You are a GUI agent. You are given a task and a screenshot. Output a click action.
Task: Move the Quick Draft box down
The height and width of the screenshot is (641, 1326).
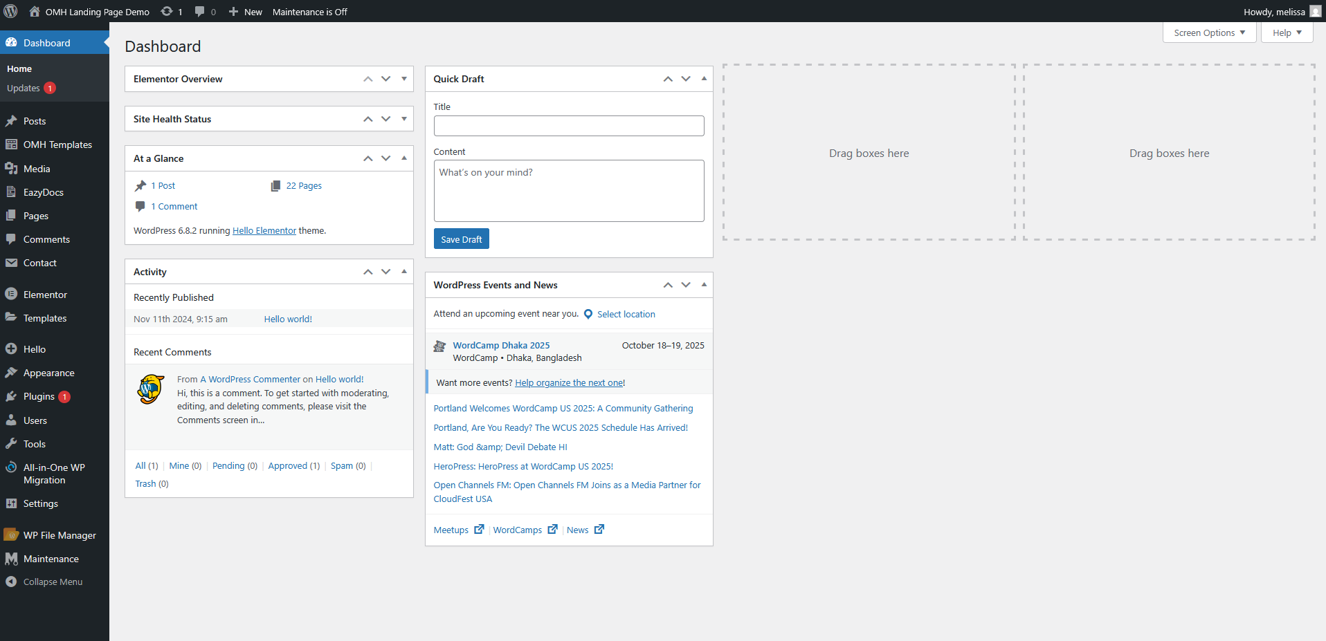coord(686,79)
